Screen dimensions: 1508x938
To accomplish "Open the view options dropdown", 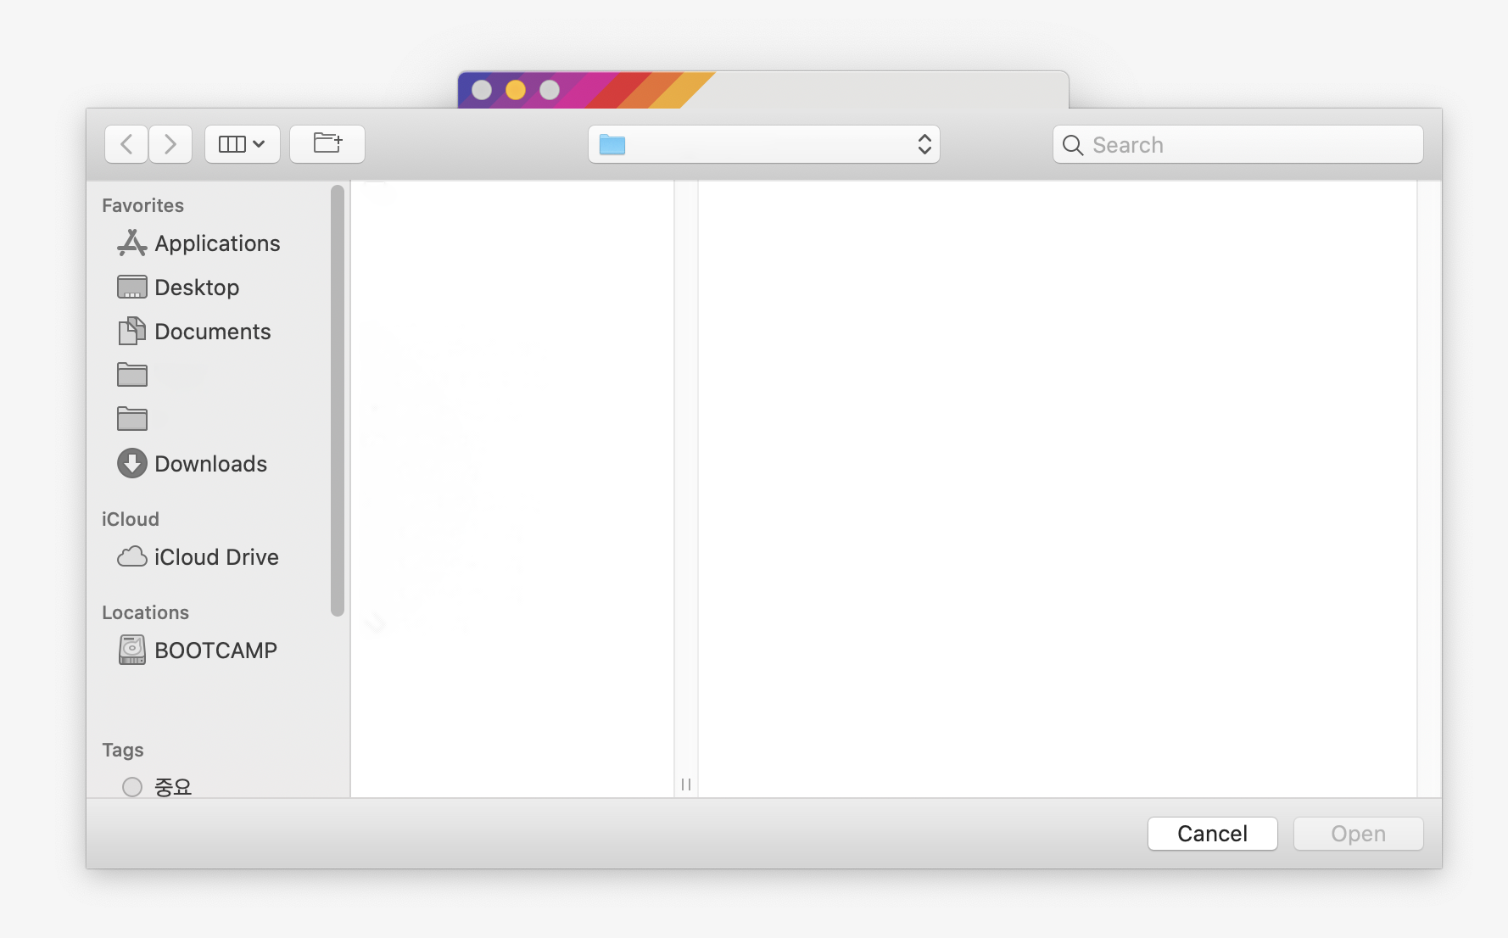I will pyautogui.click(x=242, y=143).
